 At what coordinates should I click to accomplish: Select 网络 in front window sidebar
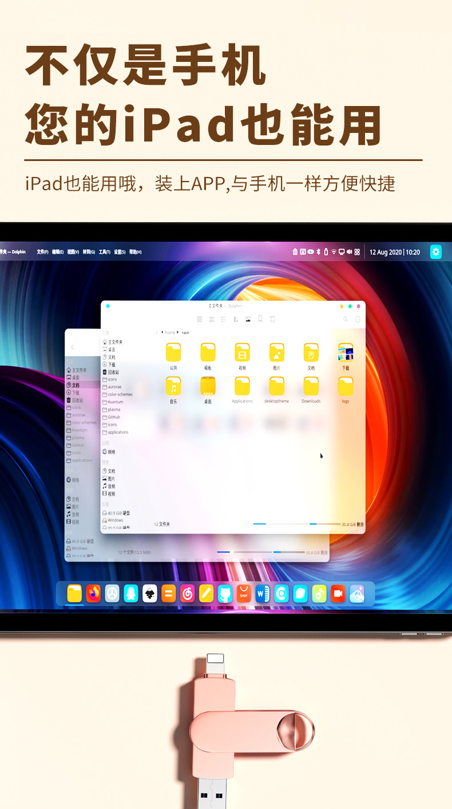tap(109, 452)
